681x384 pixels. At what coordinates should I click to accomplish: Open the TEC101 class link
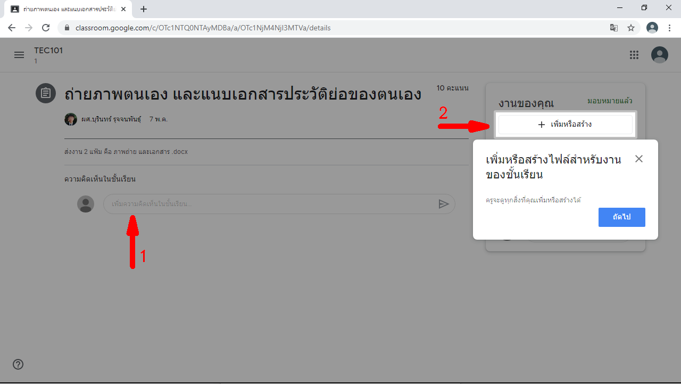(48, 51)
